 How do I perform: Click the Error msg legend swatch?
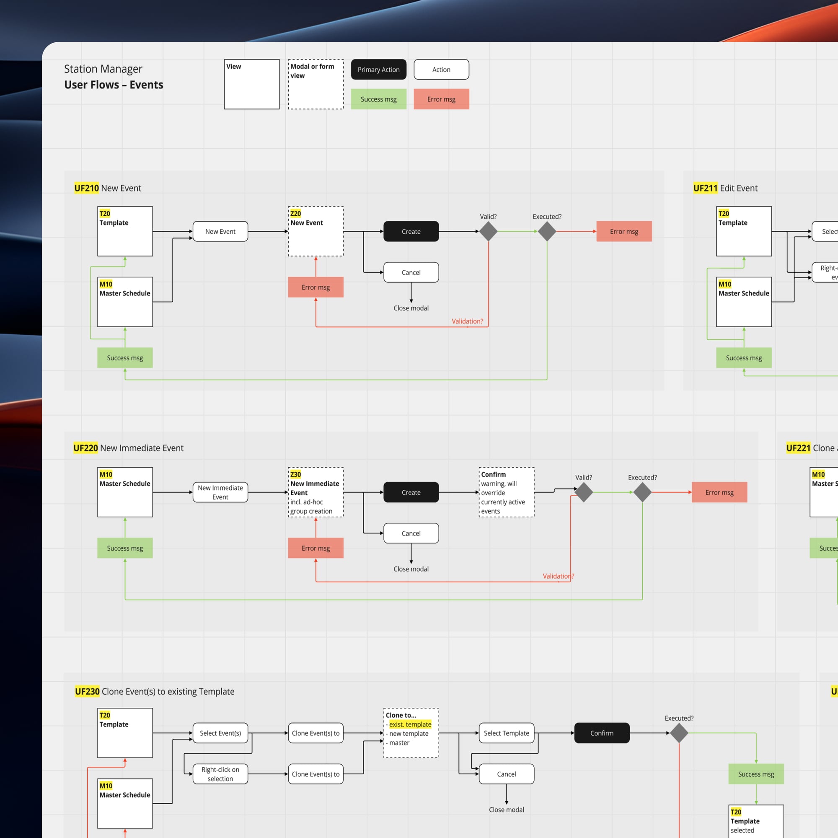pos(441,99)
